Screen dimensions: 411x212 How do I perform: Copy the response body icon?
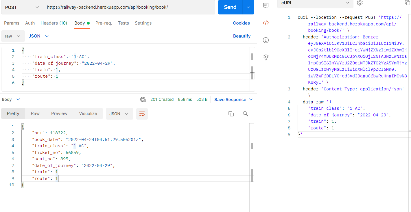pos(231,114)
